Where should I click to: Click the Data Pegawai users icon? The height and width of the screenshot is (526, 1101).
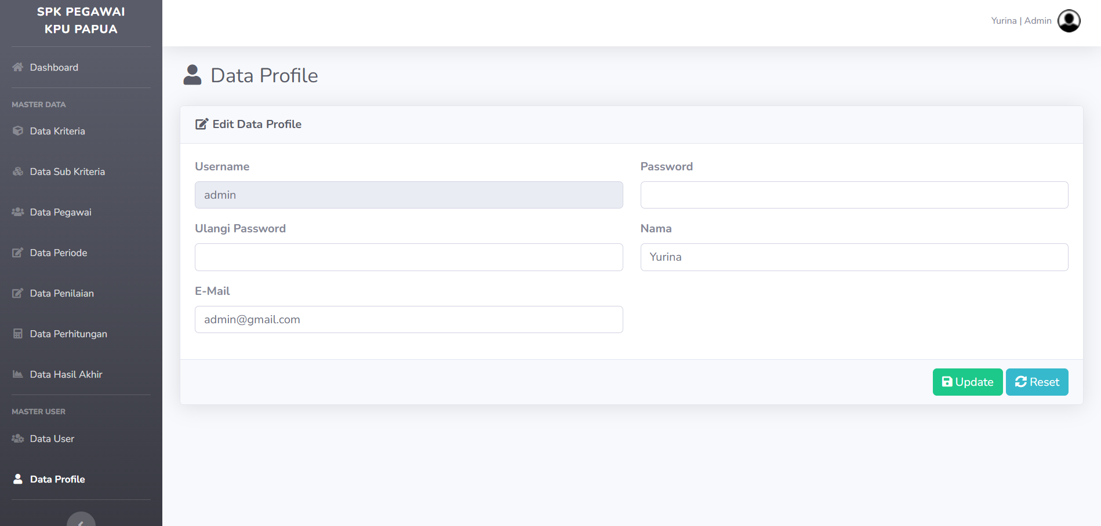[x=18, y=212]
